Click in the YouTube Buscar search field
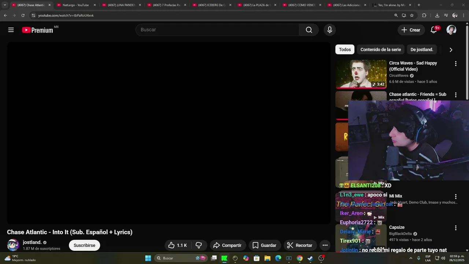 pos(218,30)
